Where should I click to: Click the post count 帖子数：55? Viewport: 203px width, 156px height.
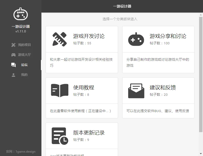pos(82,43)
